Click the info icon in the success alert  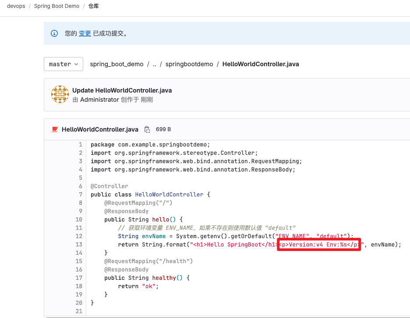[x=54, y=33]
